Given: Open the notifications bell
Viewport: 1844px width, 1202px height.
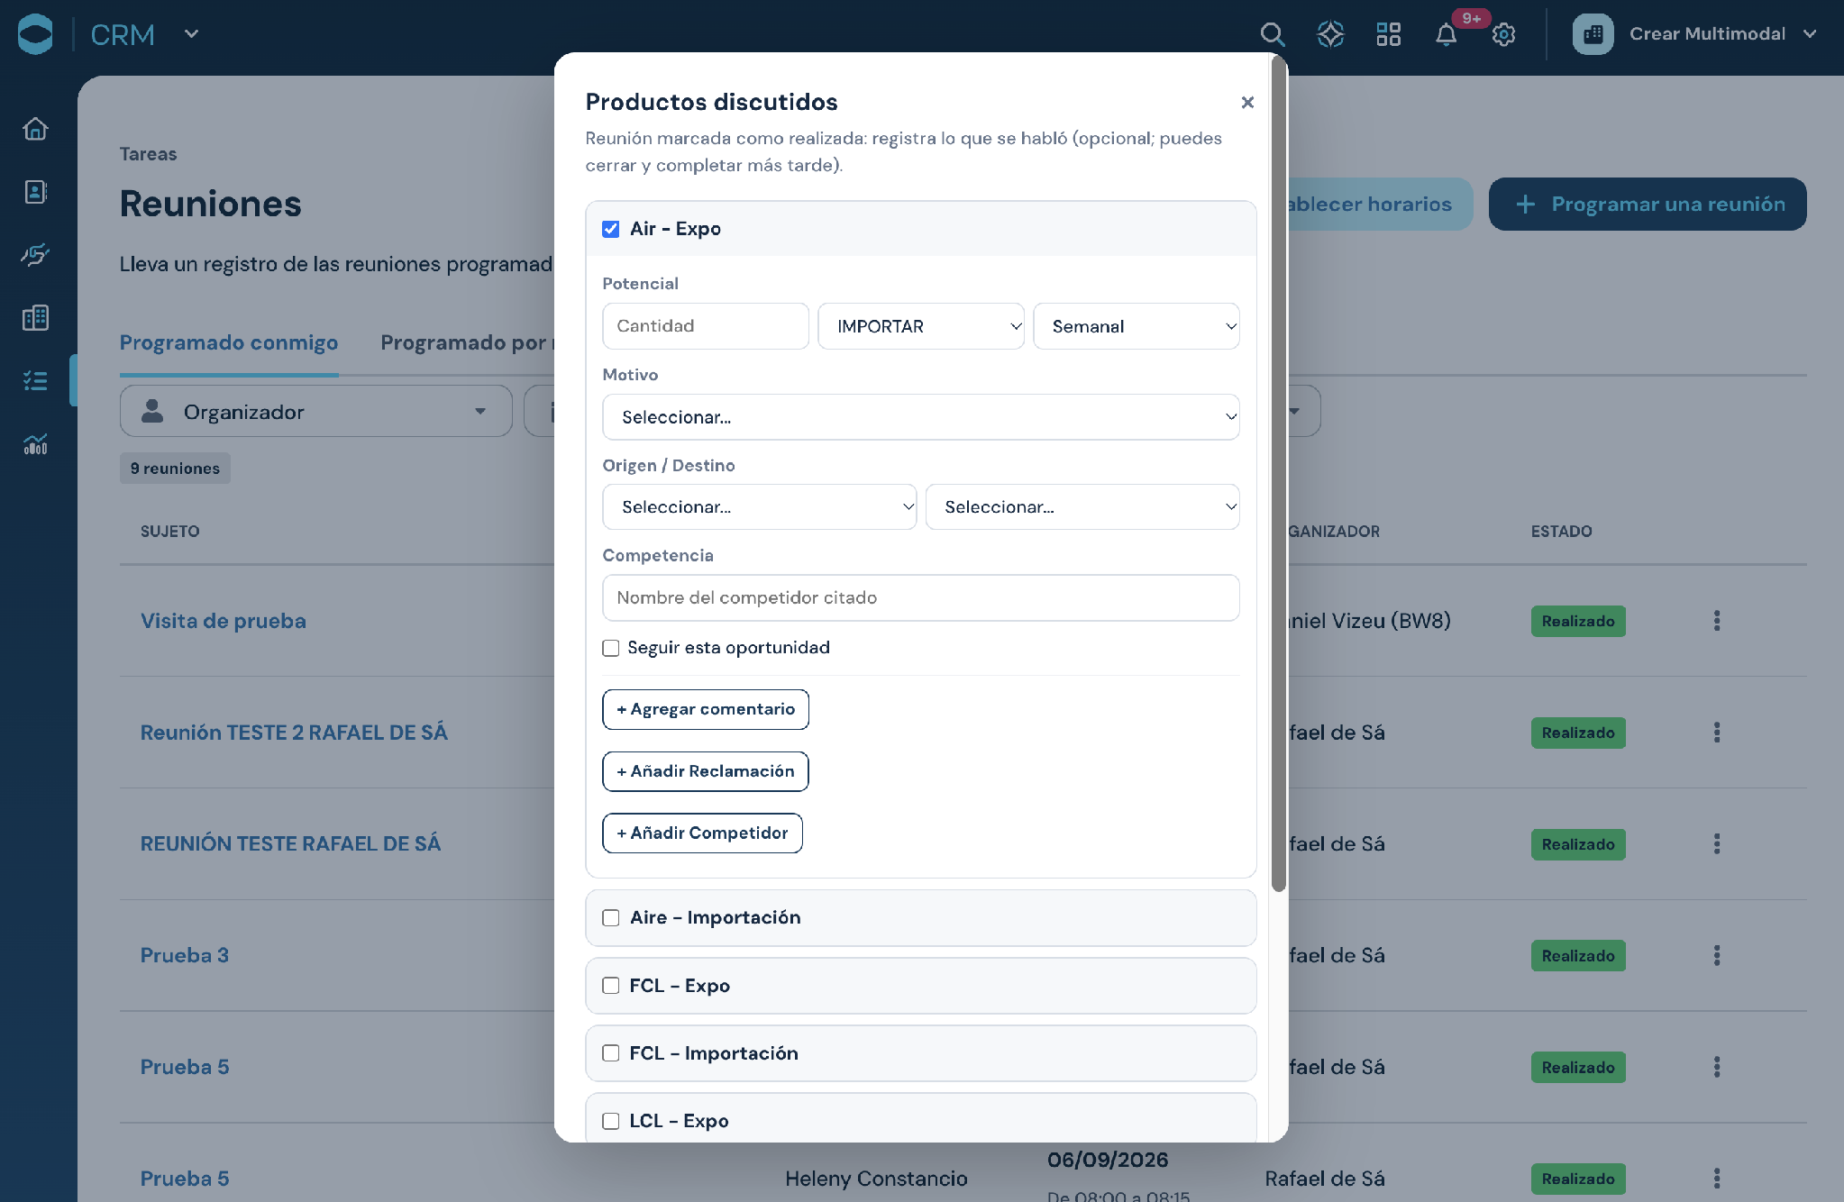Looking at the screenshot, I should [x=1446, y=34].
